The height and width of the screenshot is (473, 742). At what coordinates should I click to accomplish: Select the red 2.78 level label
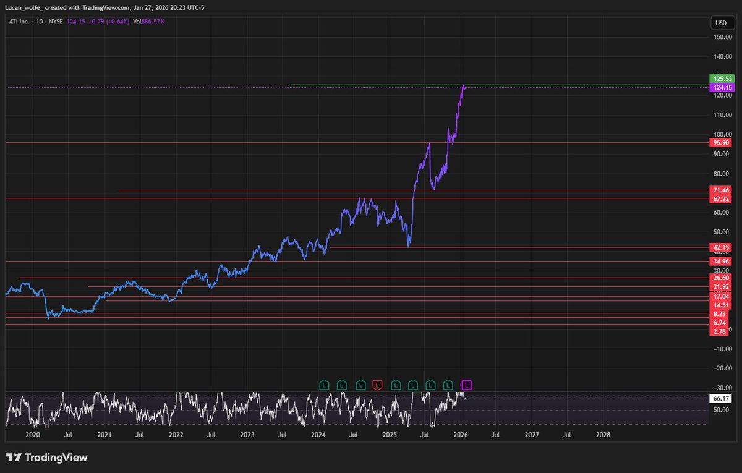(720, 332)
